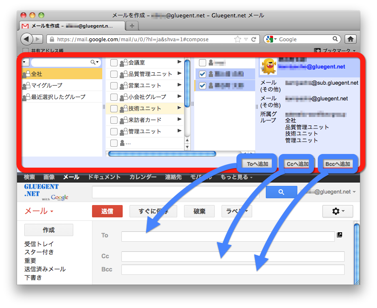Click the bookmark star in address bar
This screenshot has width=377, height=308.
238,39
